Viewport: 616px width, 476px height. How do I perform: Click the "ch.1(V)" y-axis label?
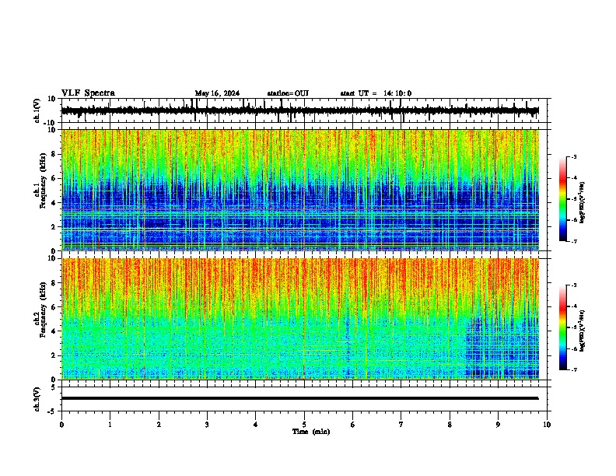(37, 110)
